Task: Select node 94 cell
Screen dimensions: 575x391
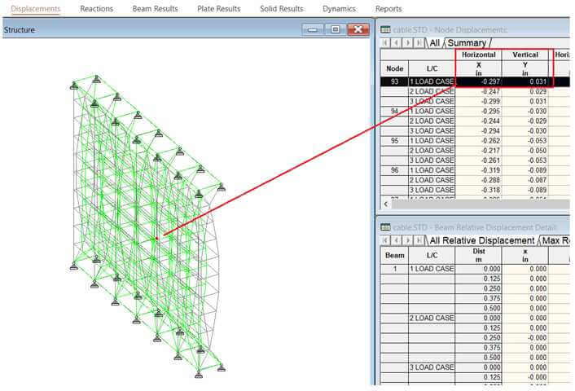Action: pyautogui.click(x=394, y=111)
